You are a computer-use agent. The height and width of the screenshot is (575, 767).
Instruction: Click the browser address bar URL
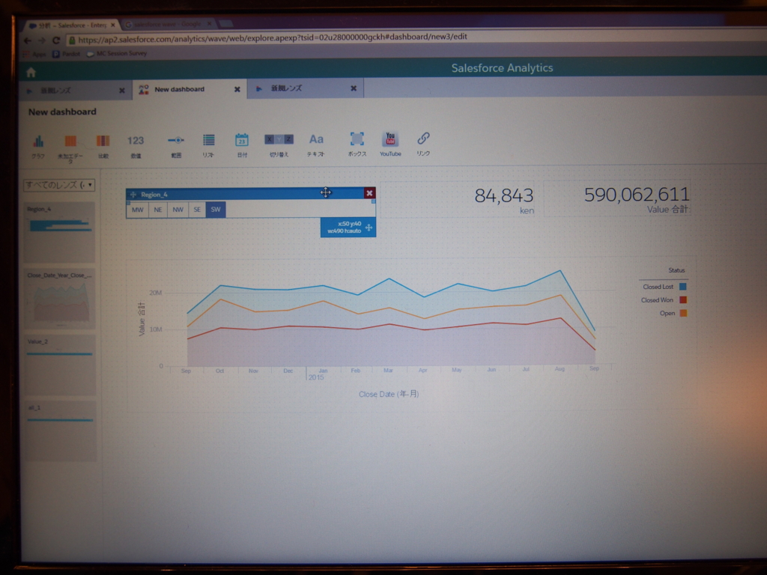[x=273, y=37]
